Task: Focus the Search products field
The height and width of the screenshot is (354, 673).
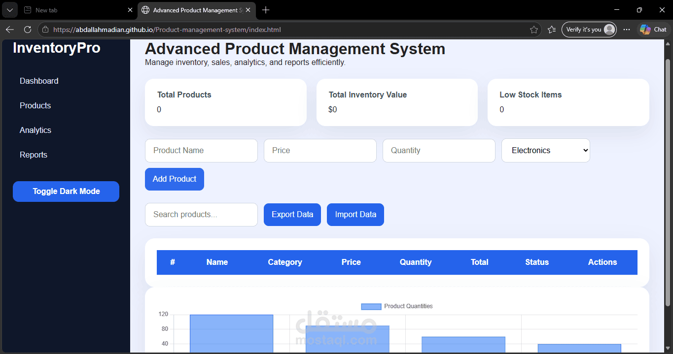Action: click(201, 215)
